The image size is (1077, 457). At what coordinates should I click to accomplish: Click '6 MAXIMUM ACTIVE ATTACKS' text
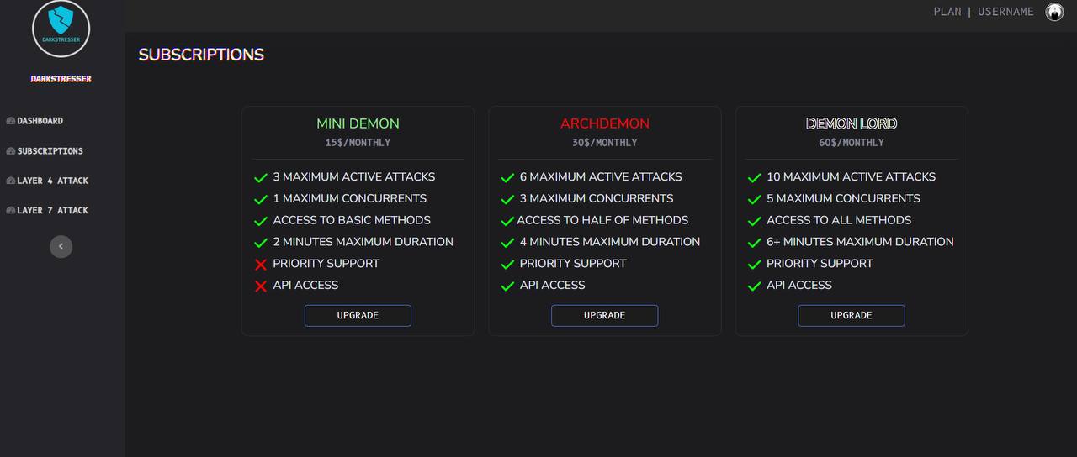(x=601, y=177)
